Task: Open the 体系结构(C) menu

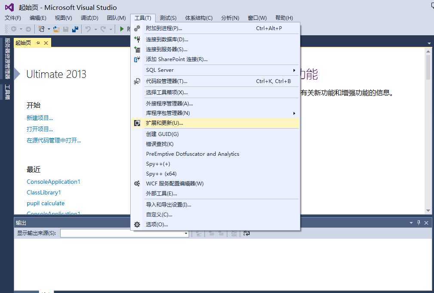Action: click(x=199, y=18)
